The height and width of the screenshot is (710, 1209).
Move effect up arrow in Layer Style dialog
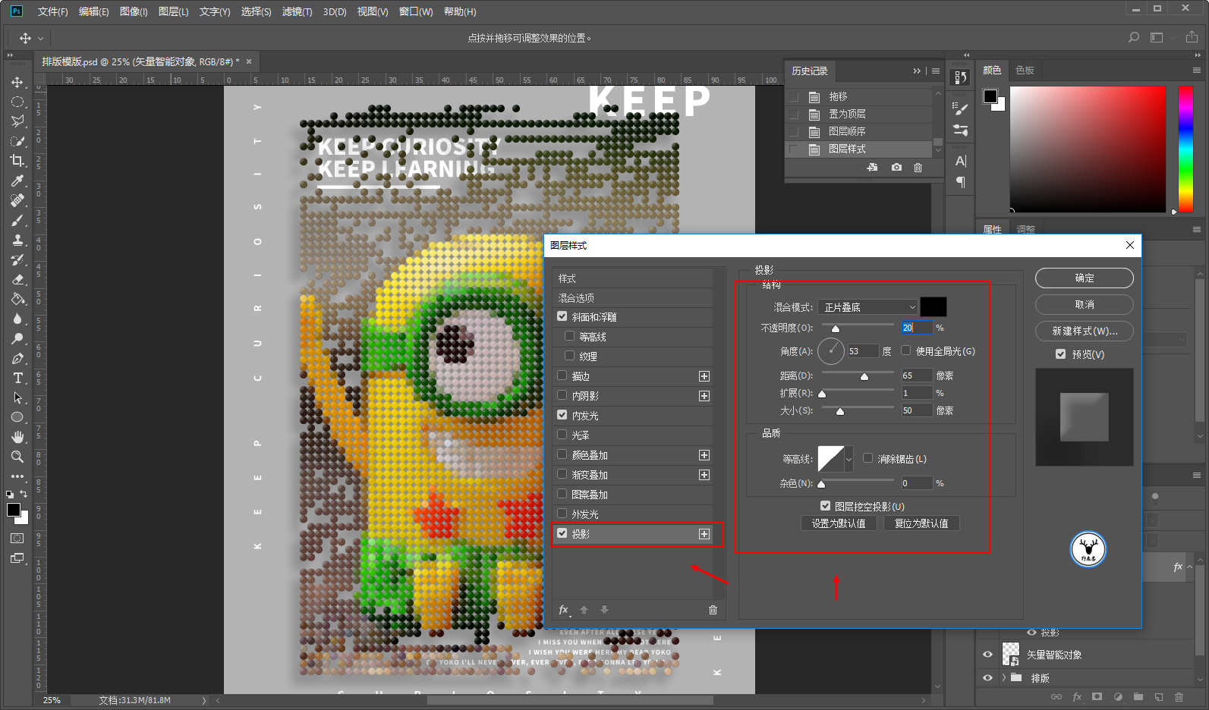(x=584, y=610)
